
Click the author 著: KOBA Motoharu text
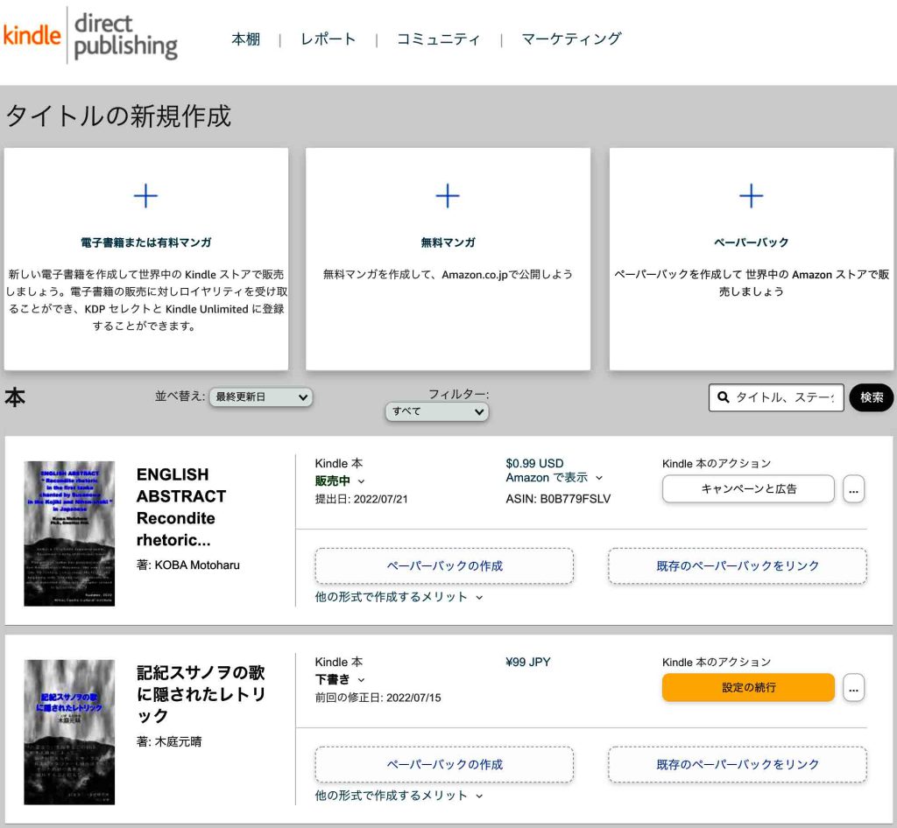point(187,565)
